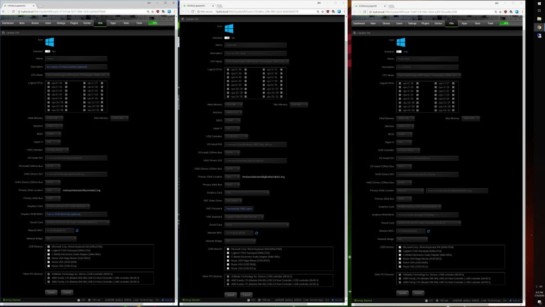Check ASMedia Technology USB controller in middle window
Screen dimensions: 545x307
pyautogui.click(x=228, y=276)
